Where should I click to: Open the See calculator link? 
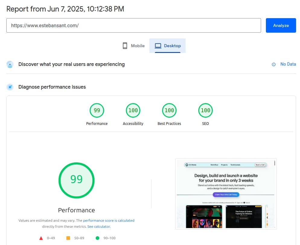[x=99, y=226]
